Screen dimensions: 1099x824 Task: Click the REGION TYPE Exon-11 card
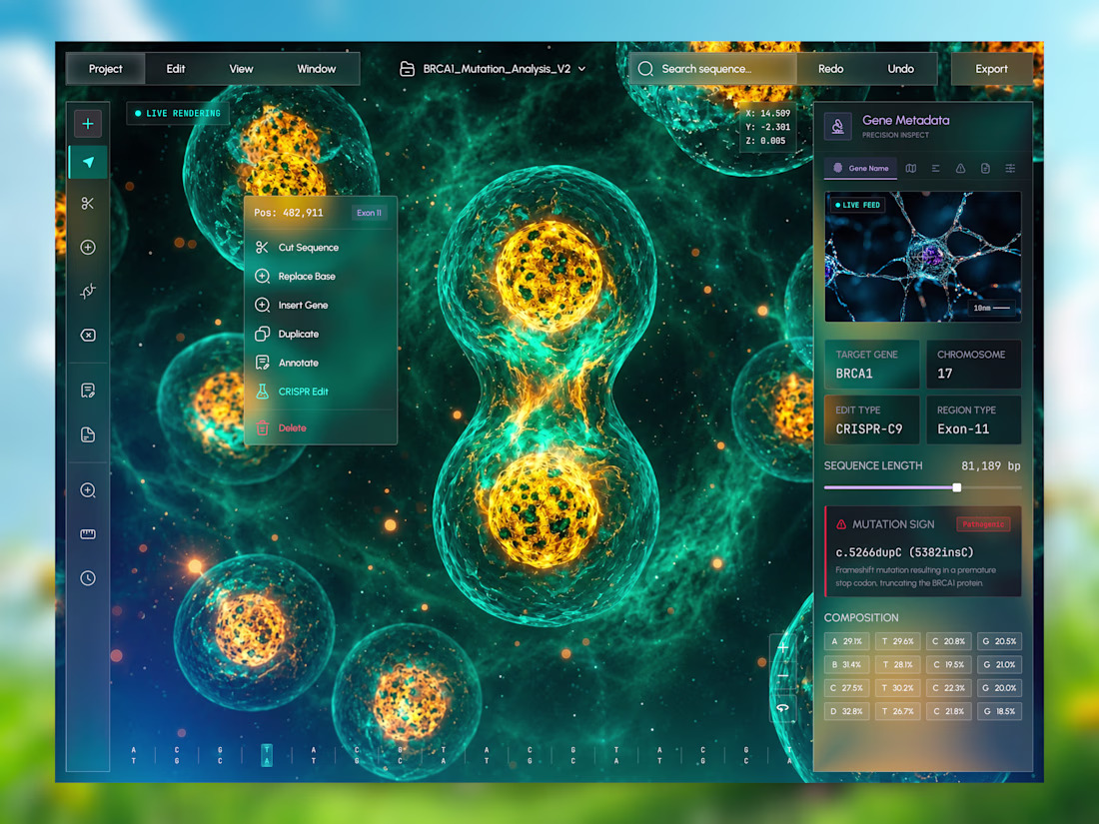pos(973,419)
